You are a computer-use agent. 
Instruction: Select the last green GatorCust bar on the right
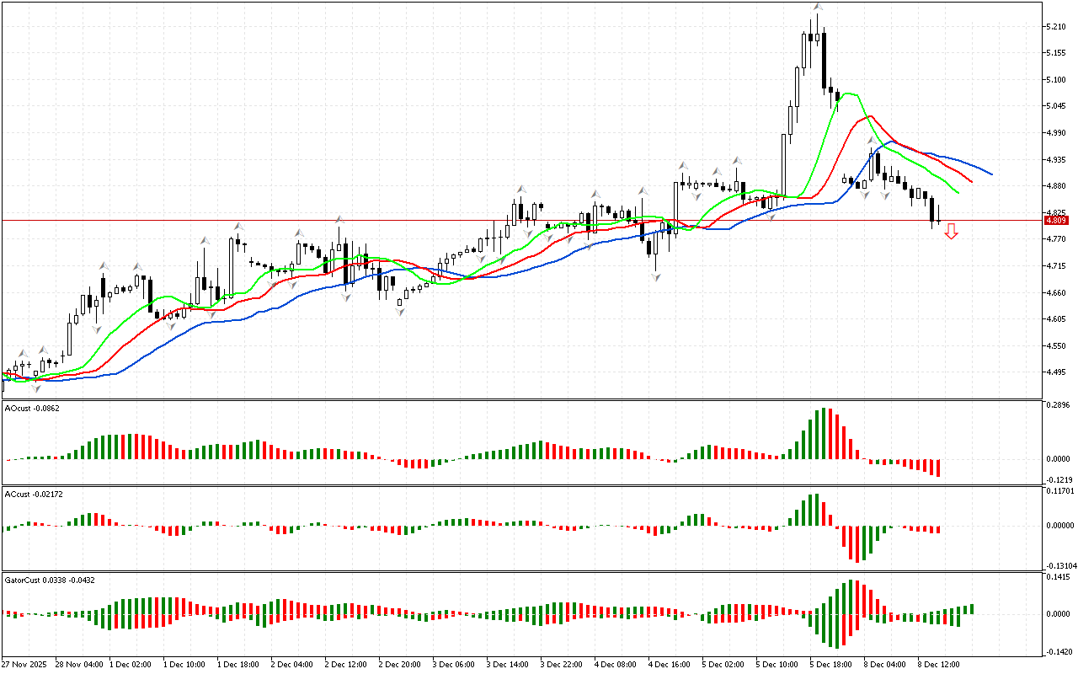click(x=971, y=608)
